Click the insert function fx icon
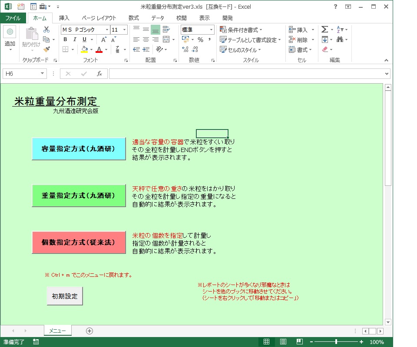Image resolution: width=417 pixels, height=347 pixels. pos(99,74)
